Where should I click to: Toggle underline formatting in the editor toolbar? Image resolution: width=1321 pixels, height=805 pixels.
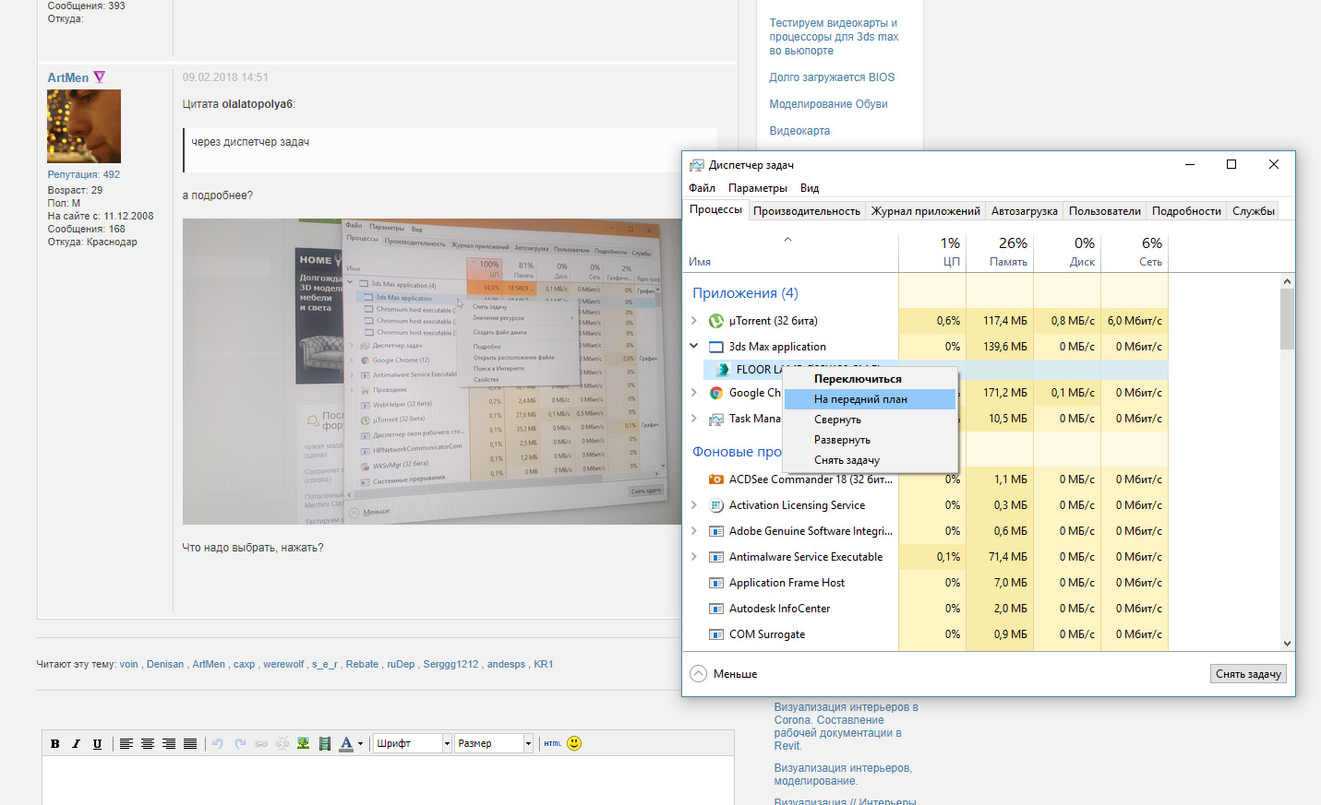pos(97,743)
